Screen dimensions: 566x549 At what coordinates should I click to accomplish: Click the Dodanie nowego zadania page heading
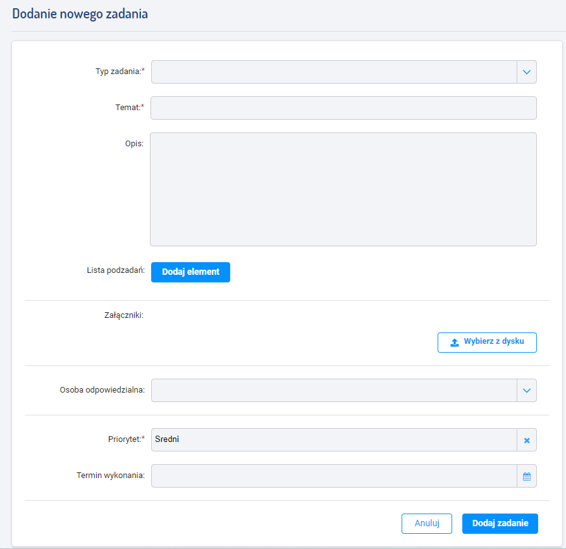pyautogui.click(x=80, y=14)
